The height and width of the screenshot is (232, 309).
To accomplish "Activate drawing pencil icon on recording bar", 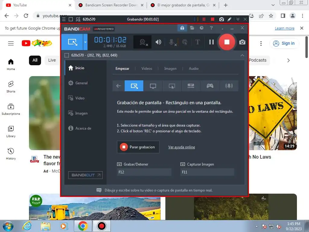I will tap(229, 19).
